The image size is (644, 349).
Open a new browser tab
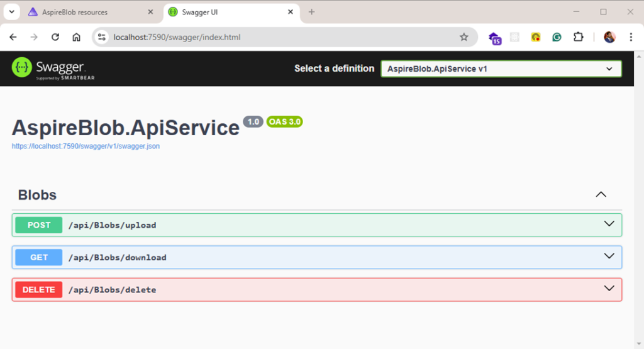click(312, 12)
